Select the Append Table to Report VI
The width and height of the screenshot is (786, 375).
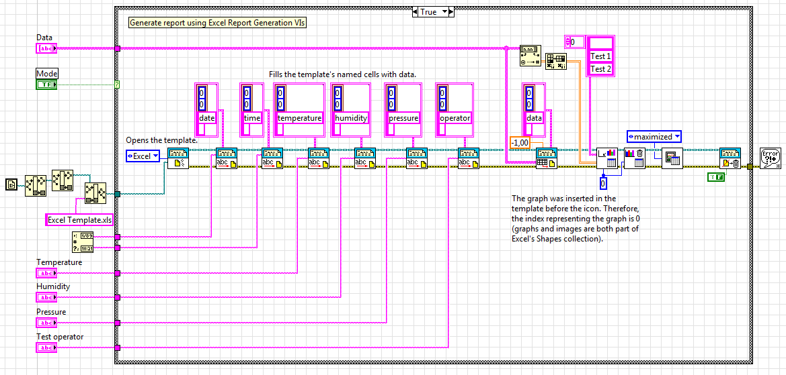547,158
